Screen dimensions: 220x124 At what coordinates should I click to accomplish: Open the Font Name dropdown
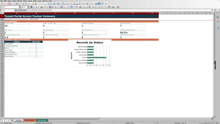(19, 7)
